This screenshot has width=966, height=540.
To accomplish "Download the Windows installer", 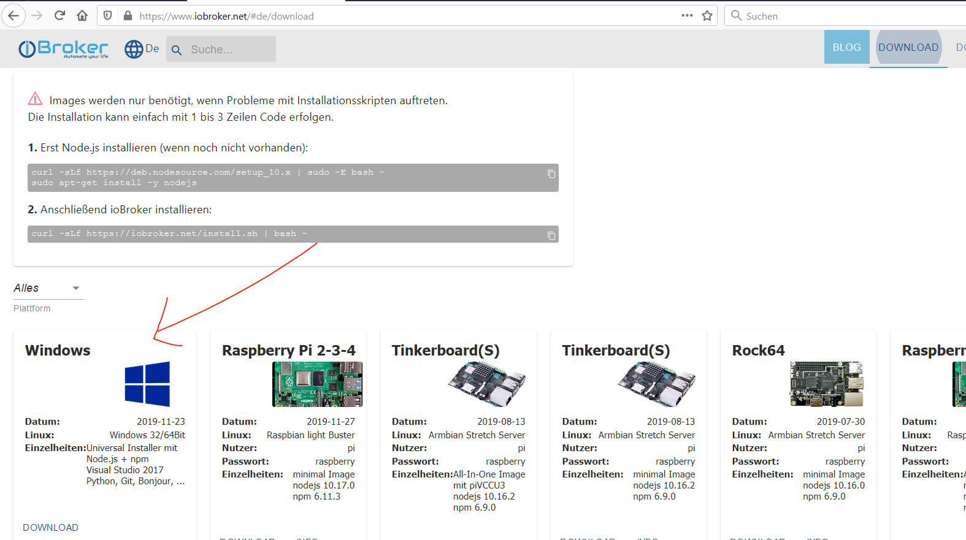I will [x=50, y=528].
